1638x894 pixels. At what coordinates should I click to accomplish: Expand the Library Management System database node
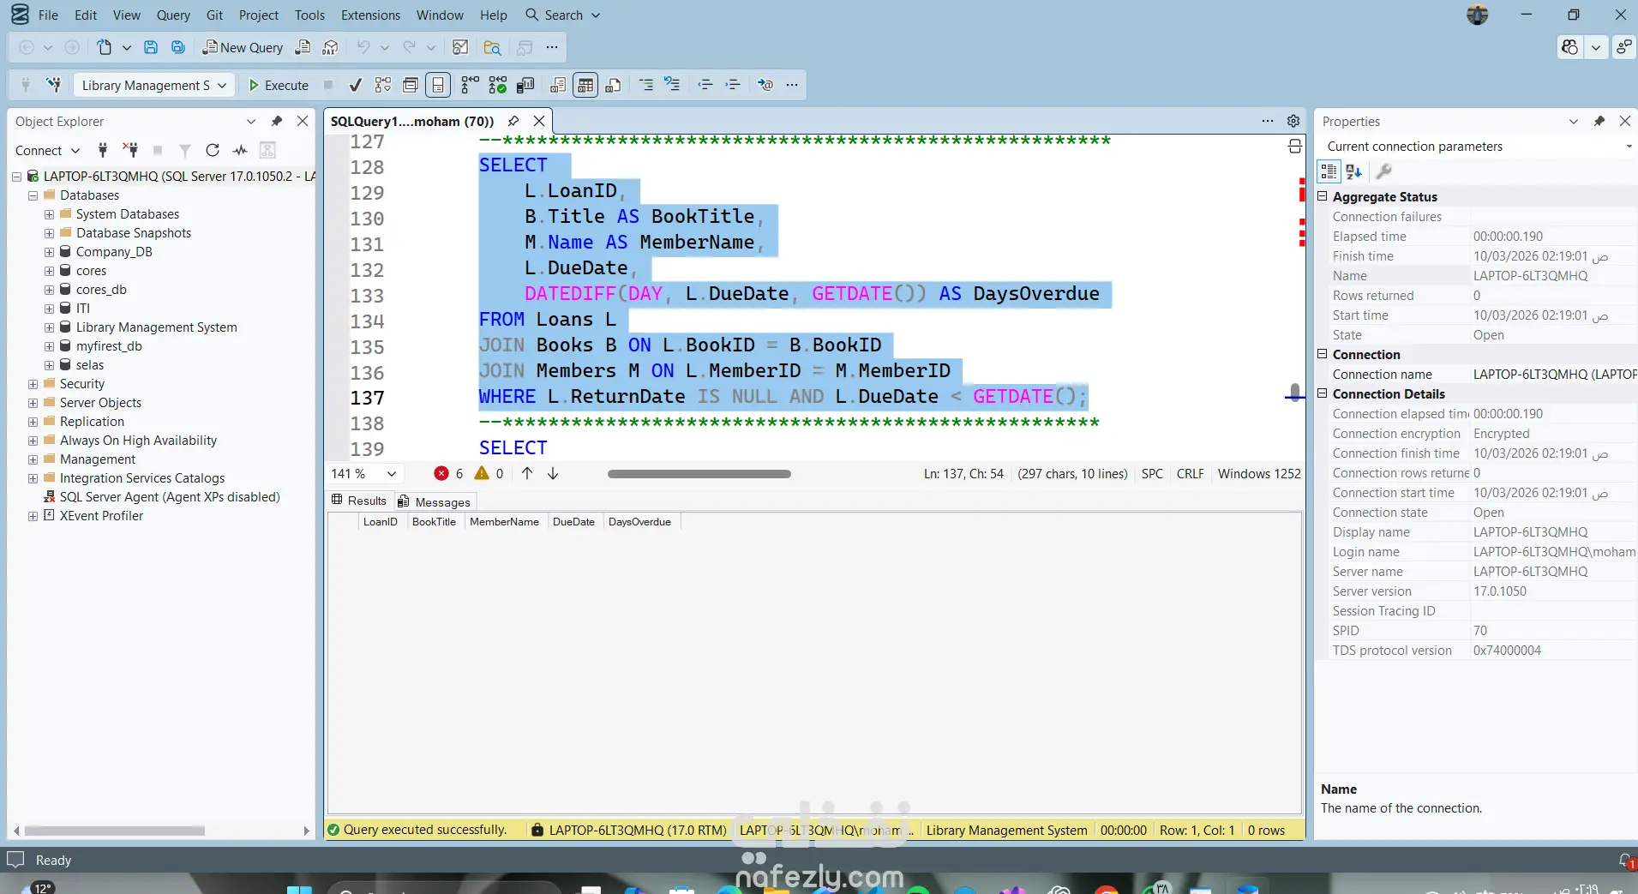pos(49,327)
